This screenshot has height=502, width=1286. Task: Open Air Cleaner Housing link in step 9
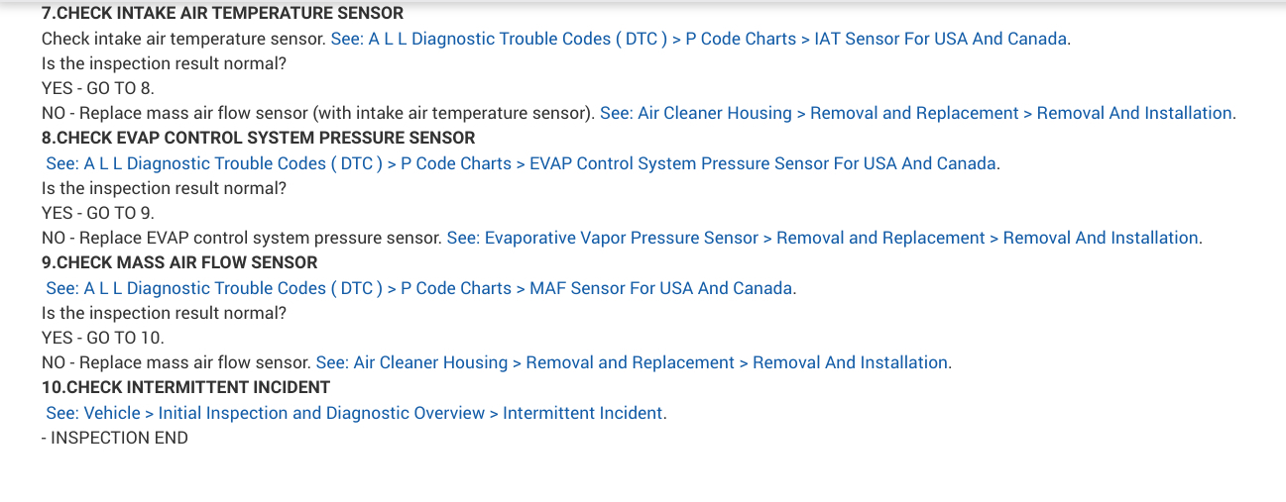[633, 362]
